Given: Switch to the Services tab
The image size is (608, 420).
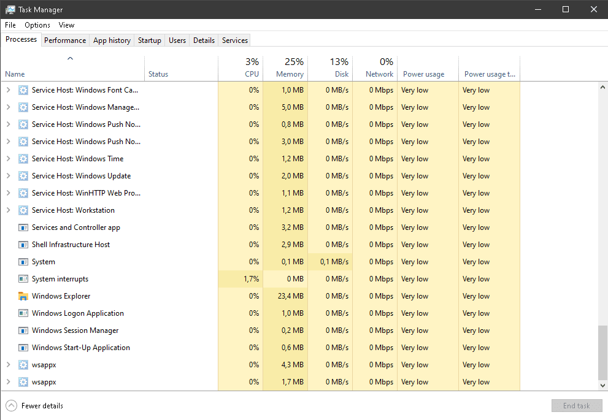Looking at the screenshot, I should (x=234, y=40).
